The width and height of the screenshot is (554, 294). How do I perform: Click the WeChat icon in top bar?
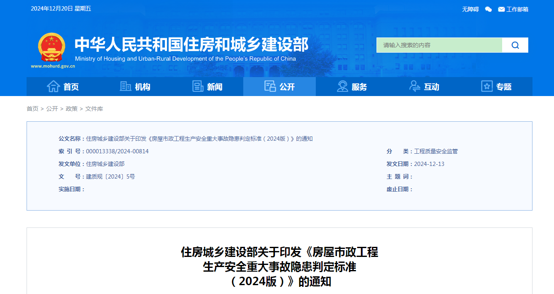click(488, 9)
